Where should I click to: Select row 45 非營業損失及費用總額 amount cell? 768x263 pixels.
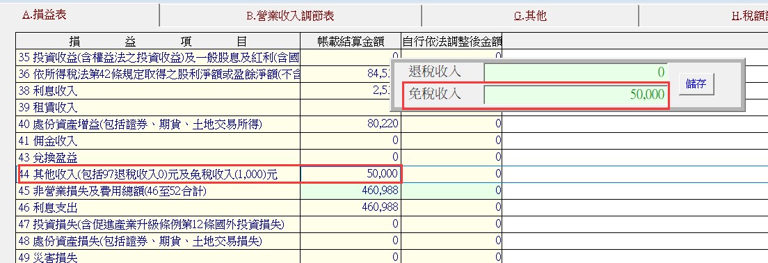351,191
